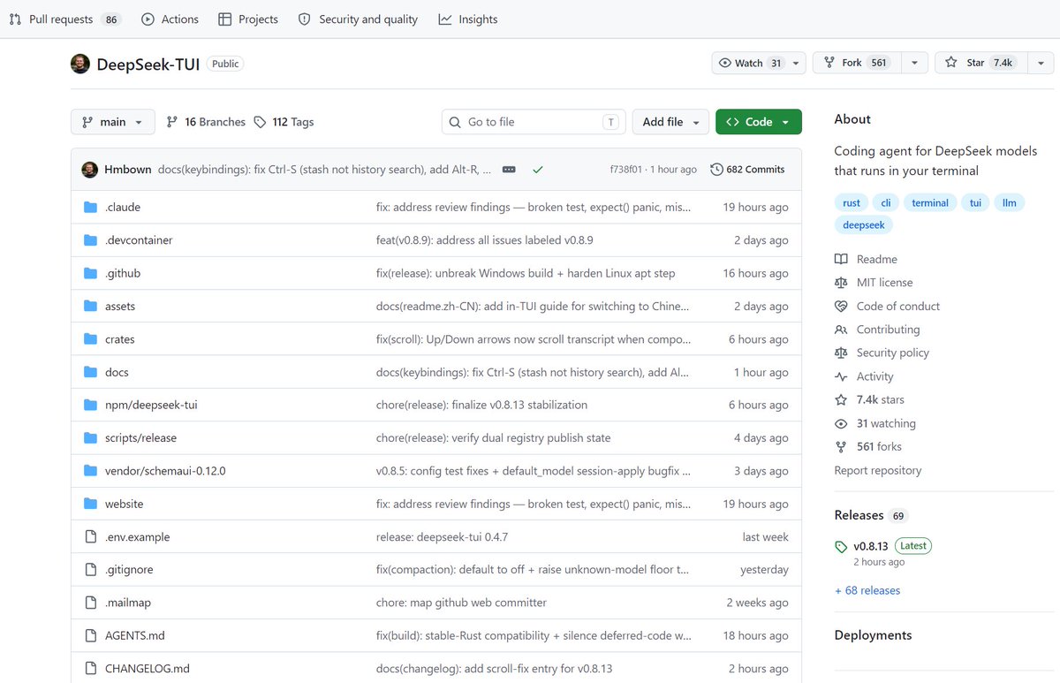Focus the Go to file search field

coord(534,122)
